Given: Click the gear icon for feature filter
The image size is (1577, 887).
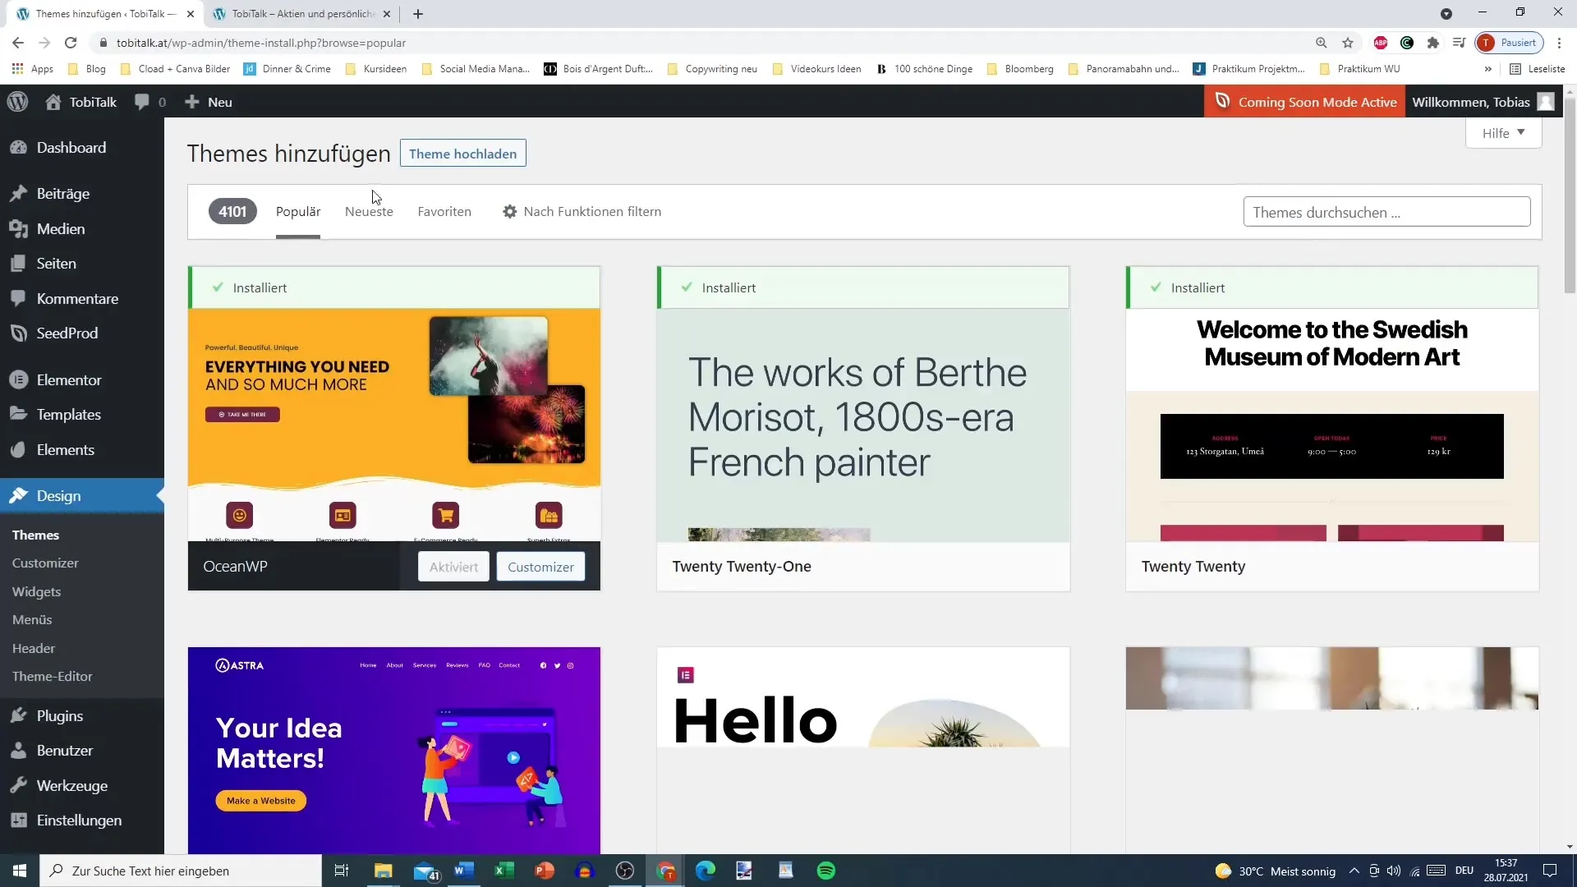Looking at the screenshot, I should pos(509,211).
